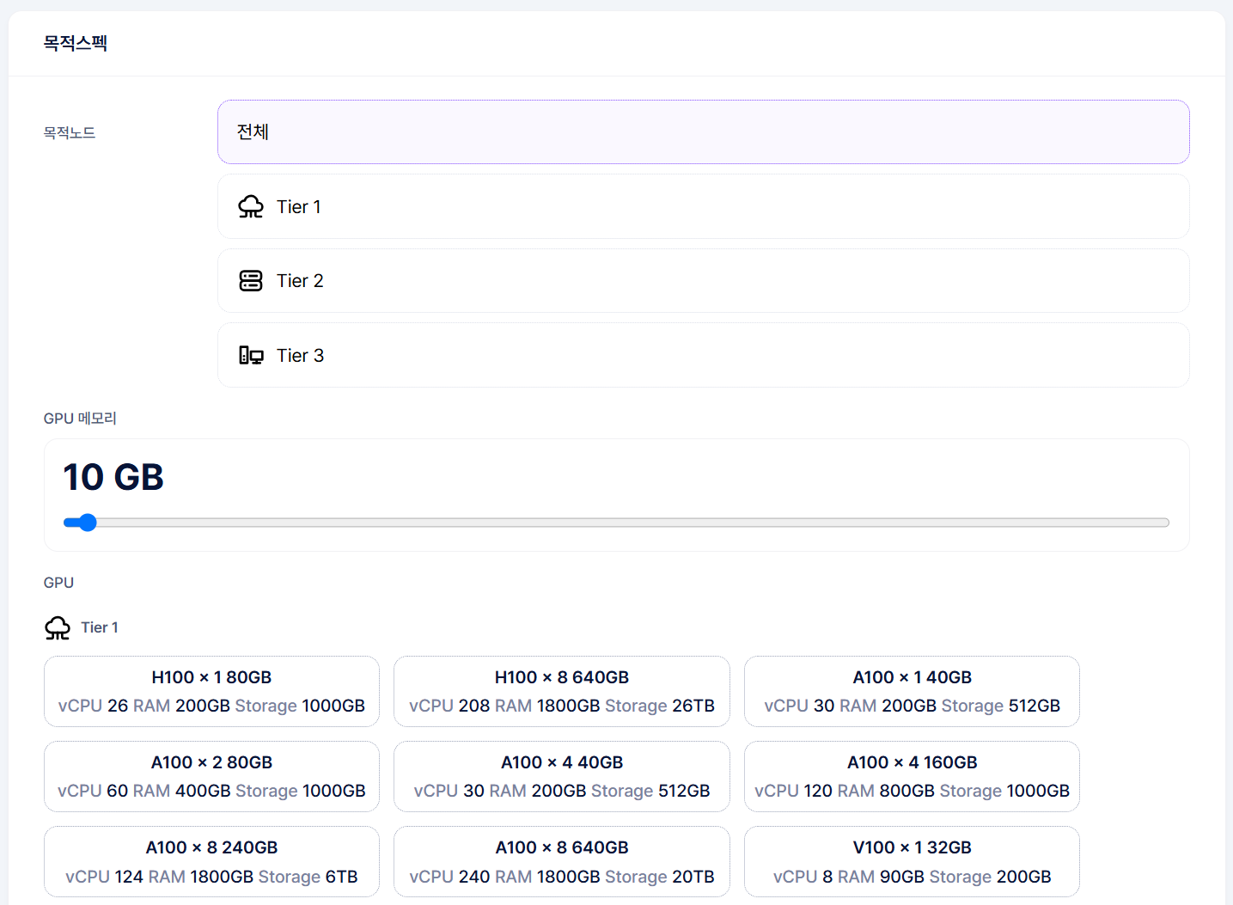The image size is (1233, 905).
Task: Click the GPU section label above Tier 1 heading
Action: point(58,583)
